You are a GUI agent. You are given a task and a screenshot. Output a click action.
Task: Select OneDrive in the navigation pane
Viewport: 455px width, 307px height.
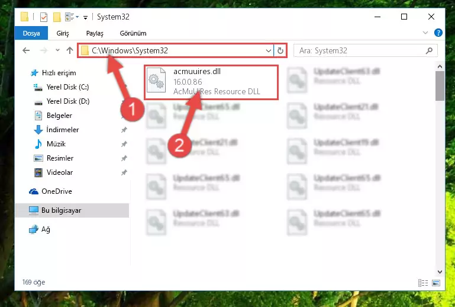point(57,191)
